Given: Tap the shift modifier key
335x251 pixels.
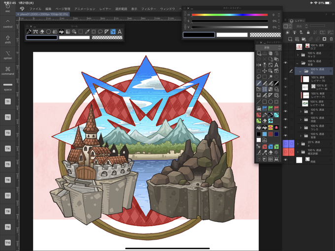Looking at the screenshot, I should [x=8, y=39].
